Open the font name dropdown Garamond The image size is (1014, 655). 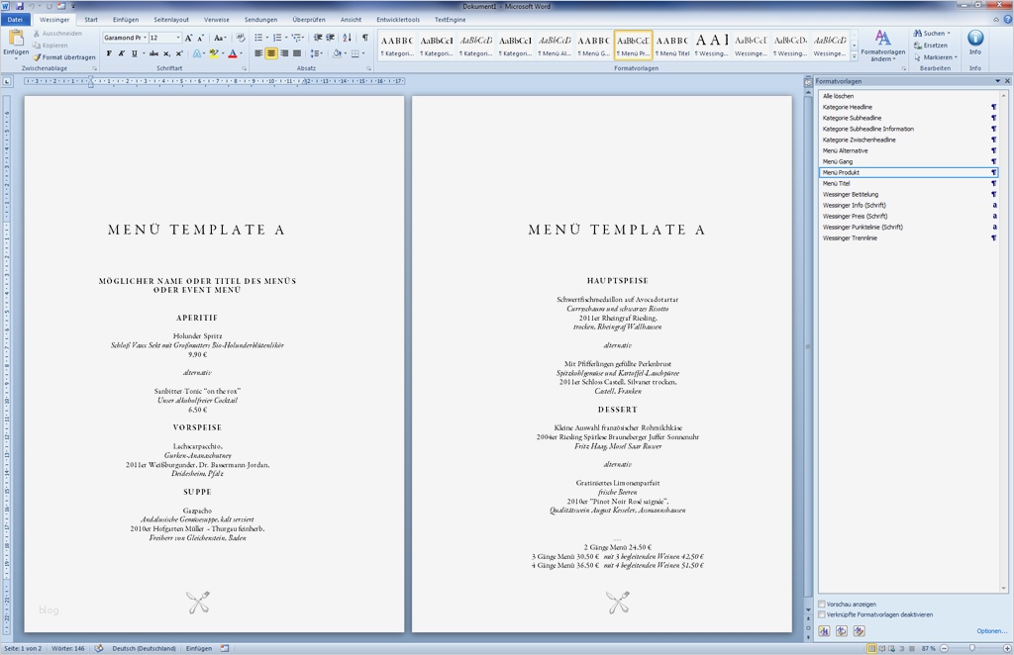tap(144, 38)
